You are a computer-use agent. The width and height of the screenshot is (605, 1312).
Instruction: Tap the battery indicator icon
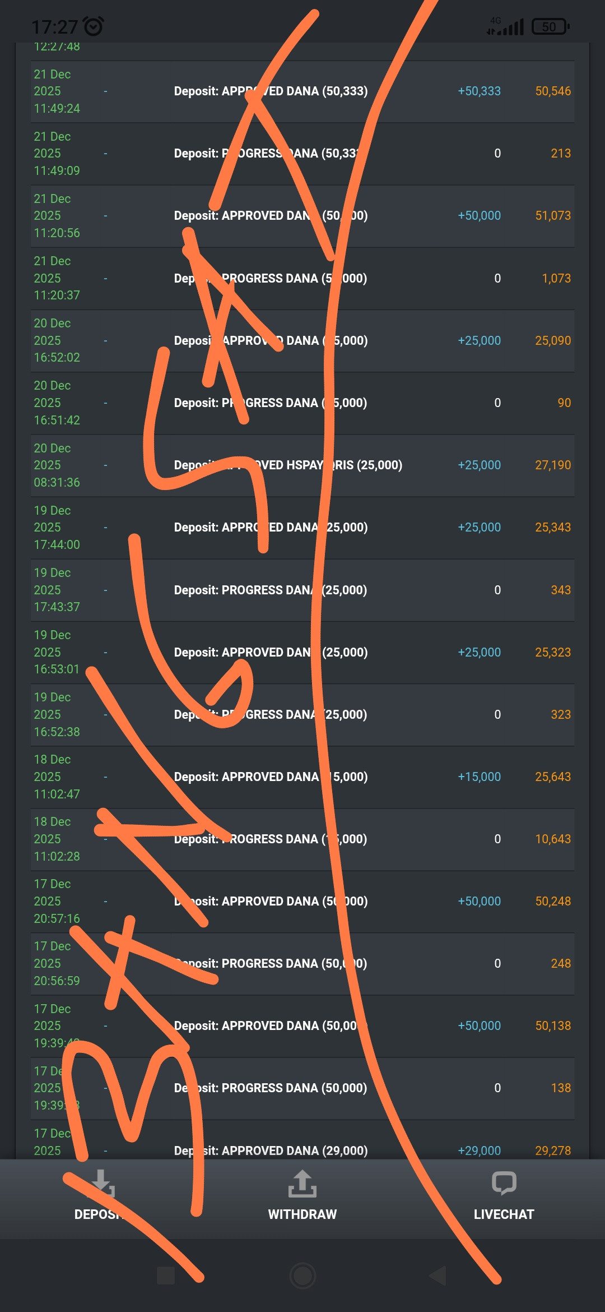click(x=550, y=26)
